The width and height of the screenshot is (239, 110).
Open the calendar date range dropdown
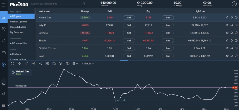(75, 64)
